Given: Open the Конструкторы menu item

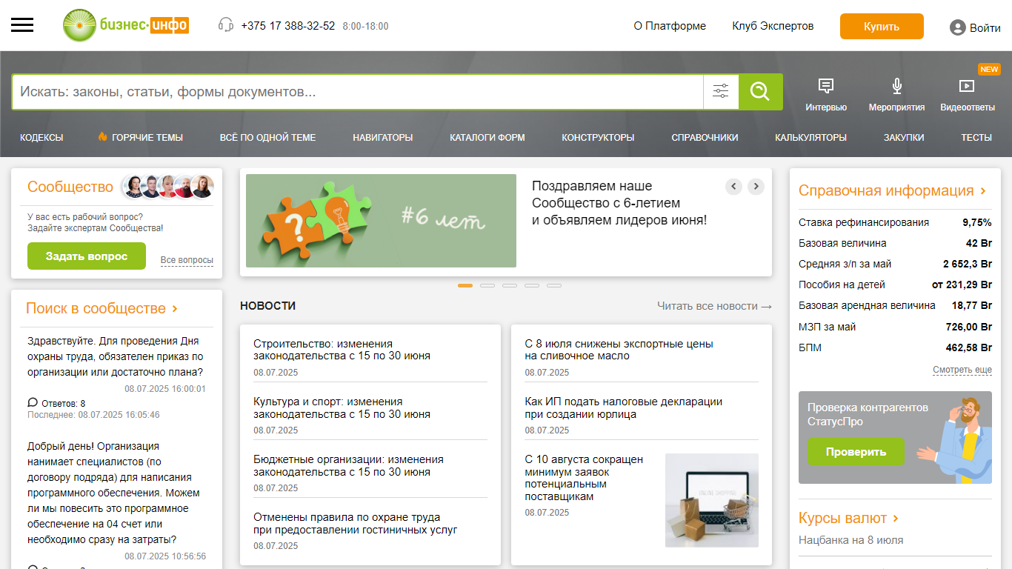Looking at the screenshot, I should (x=598, y=137).
